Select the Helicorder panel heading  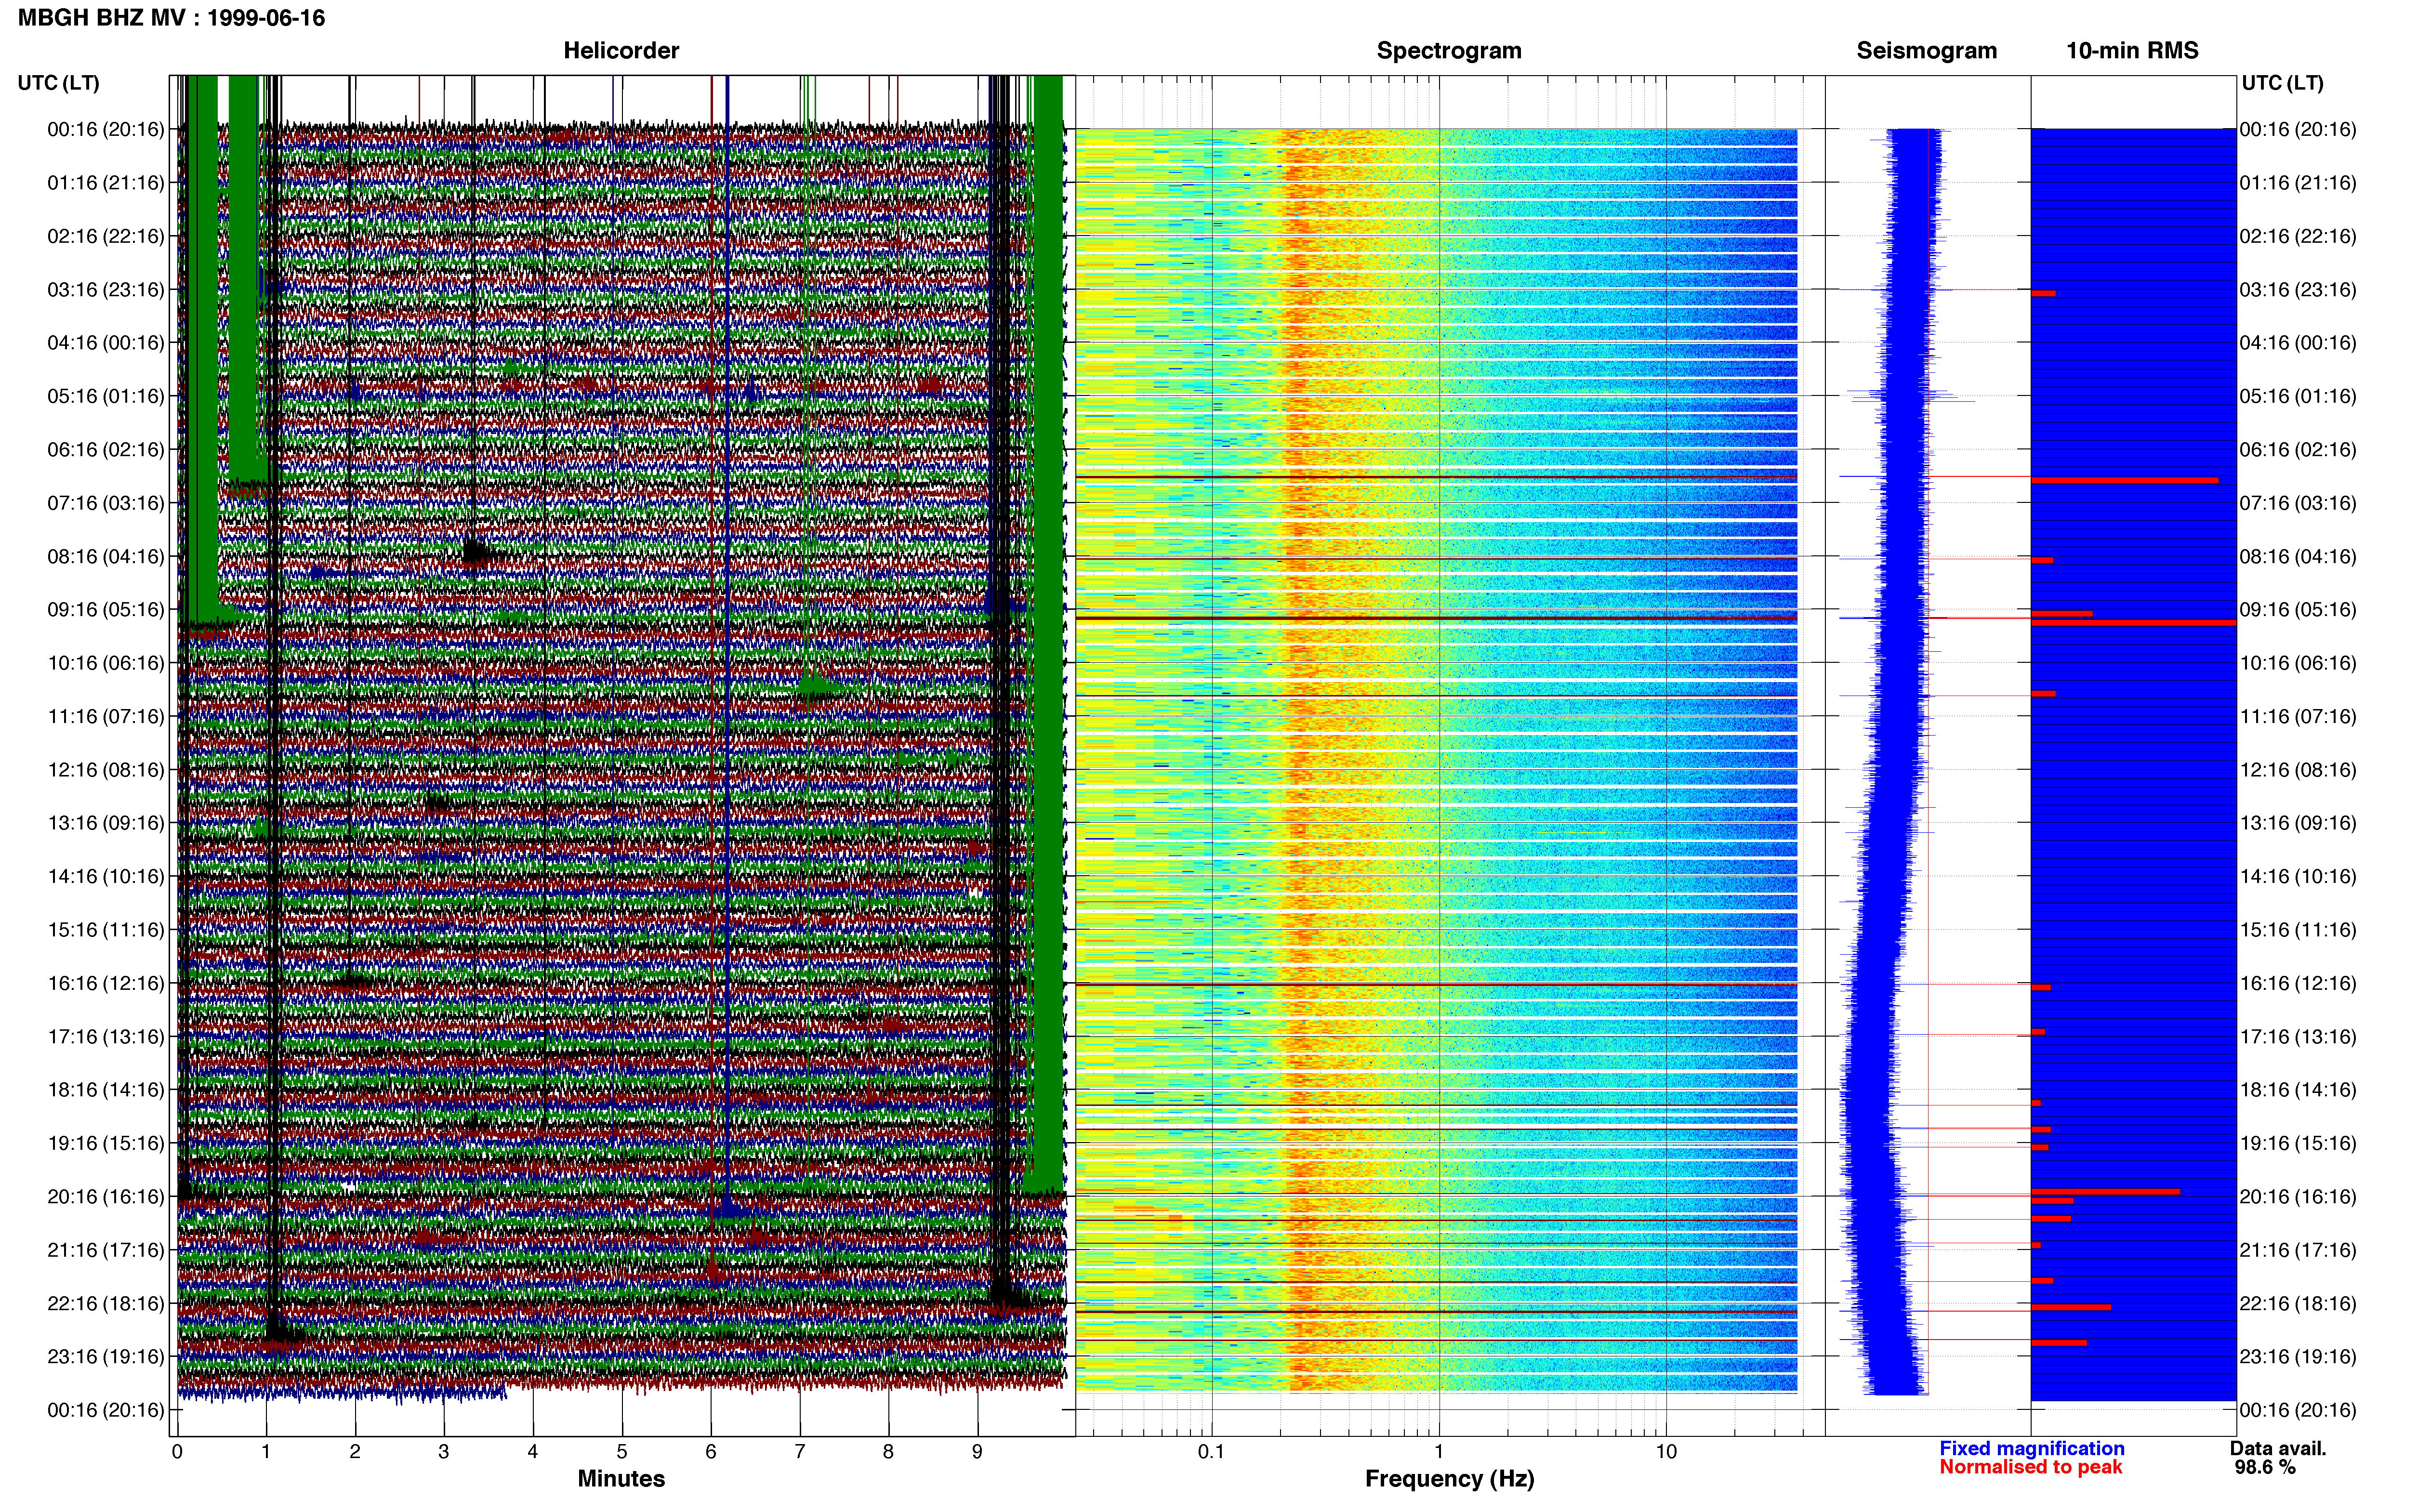[x=621, y=51]
